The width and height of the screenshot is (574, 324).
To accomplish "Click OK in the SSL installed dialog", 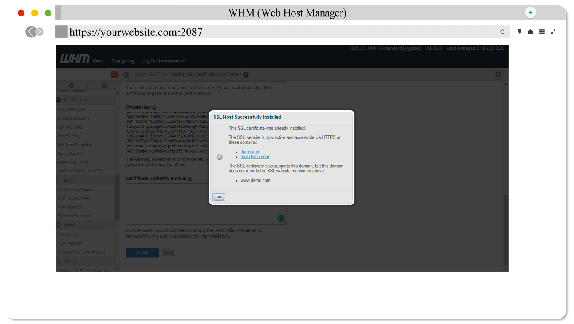I will coord(219,197).
